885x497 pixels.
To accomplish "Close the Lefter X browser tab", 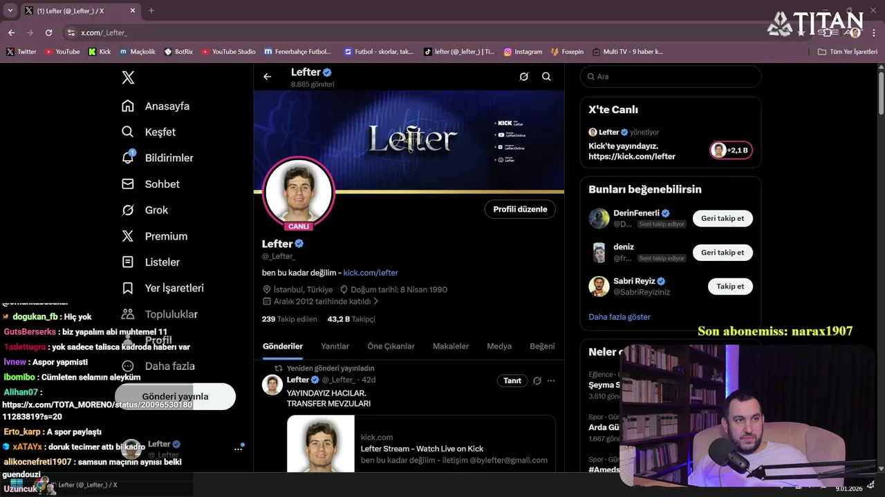I will point(133,10).
